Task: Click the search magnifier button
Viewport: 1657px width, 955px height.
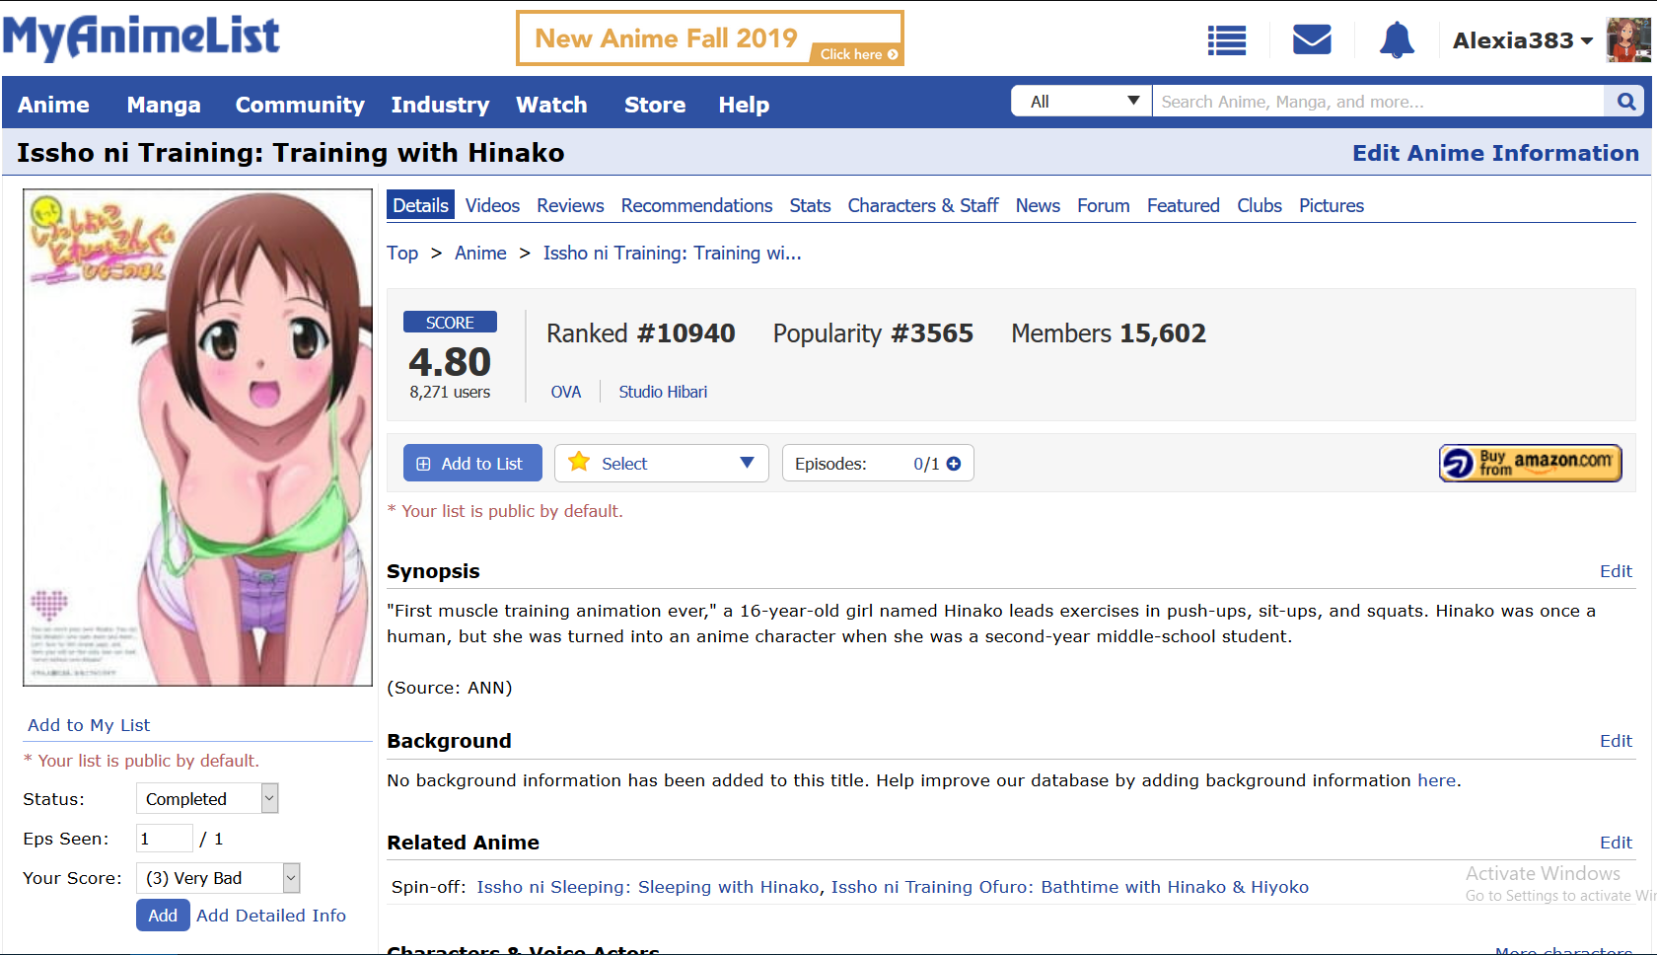Action: click(1625, 102)
